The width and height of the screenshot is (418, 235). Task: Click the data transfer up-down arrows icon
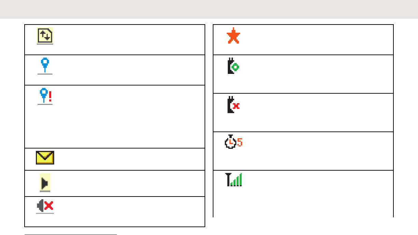pos(45,35)
